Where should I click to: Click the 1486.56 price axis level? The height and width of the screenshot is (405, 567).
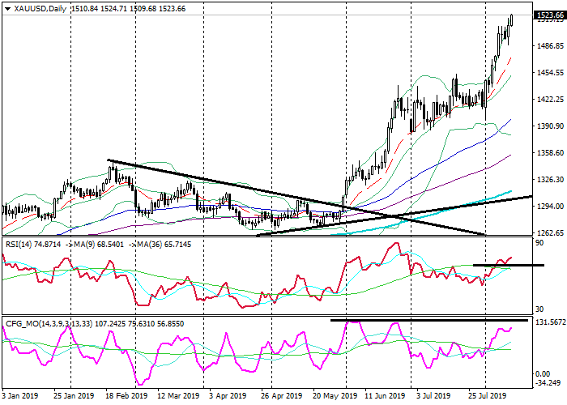(551, 47)
